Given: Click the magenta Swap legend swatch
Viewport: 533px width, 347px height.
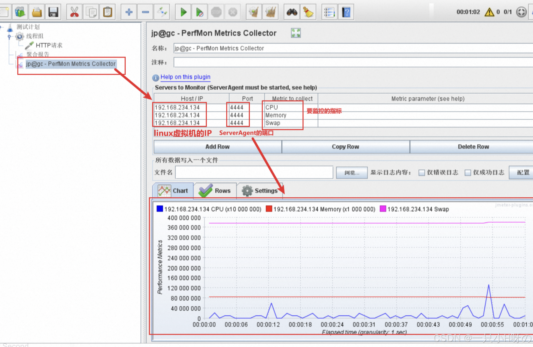Looking at the screenshot, I should click(x=383, y=209).
